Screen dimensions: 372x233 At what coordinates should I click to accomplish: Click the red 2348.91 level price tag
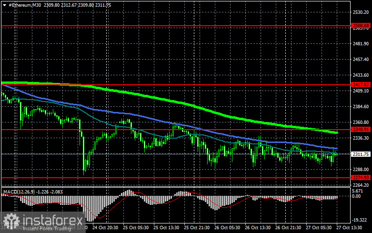pos(361,129)
